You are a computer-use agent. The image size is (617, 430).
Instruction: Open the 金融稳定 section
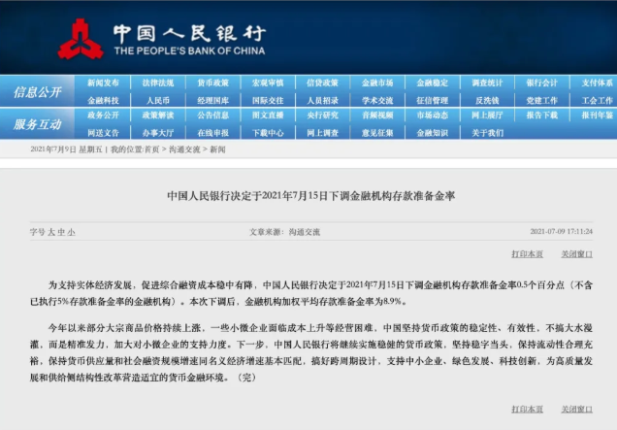433,83
